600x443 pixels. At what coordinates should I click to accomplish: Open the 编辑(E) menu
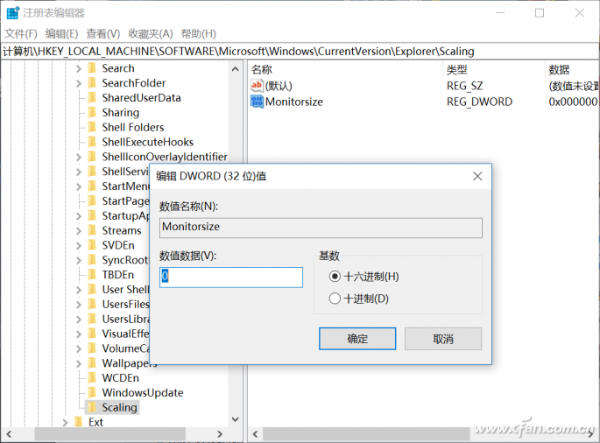click(x=61, y=33)
